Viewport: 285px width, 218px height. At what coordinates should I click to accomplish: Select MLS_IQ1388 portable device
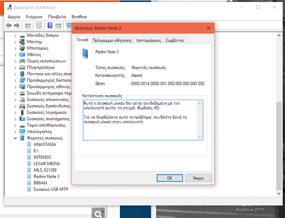coord(45,170)
